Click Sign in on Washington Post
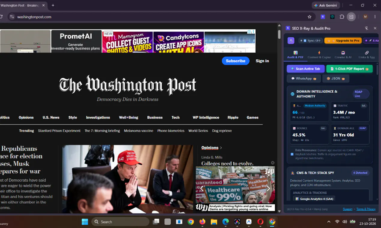This screenshot has width=381, height=228. [262, 61]
